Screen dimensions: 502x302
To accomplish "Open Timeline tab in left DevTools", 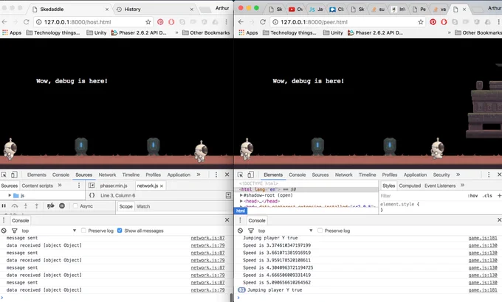I will tap(131, 175).
